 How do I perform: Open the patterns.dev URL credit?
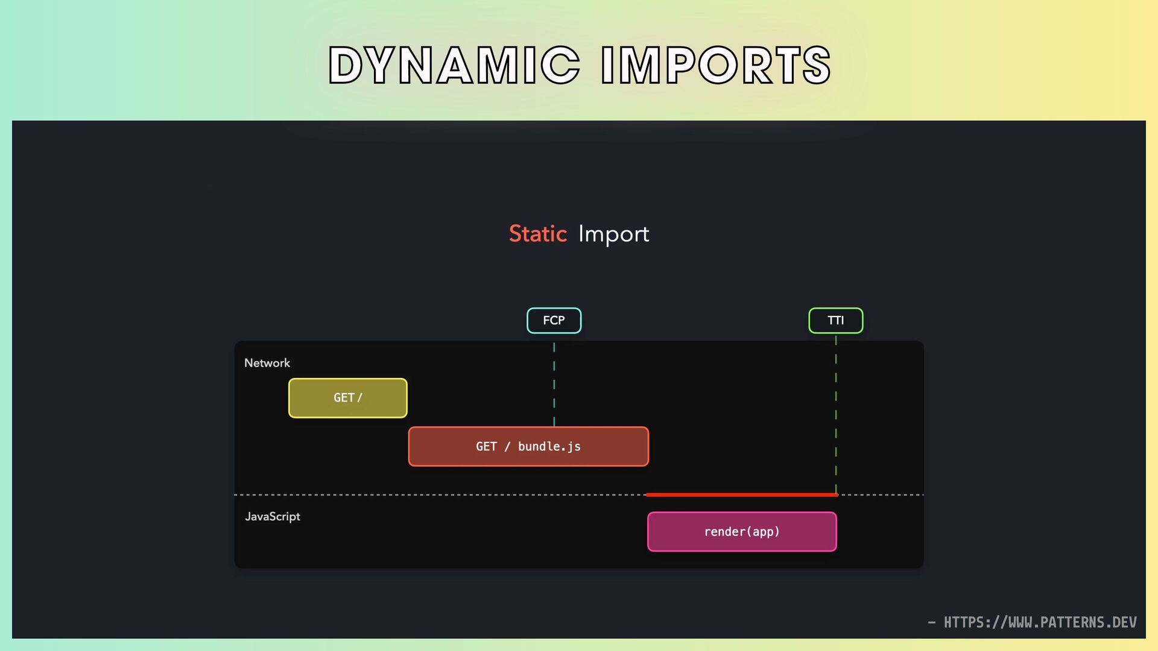click(x=1040, y=622)
